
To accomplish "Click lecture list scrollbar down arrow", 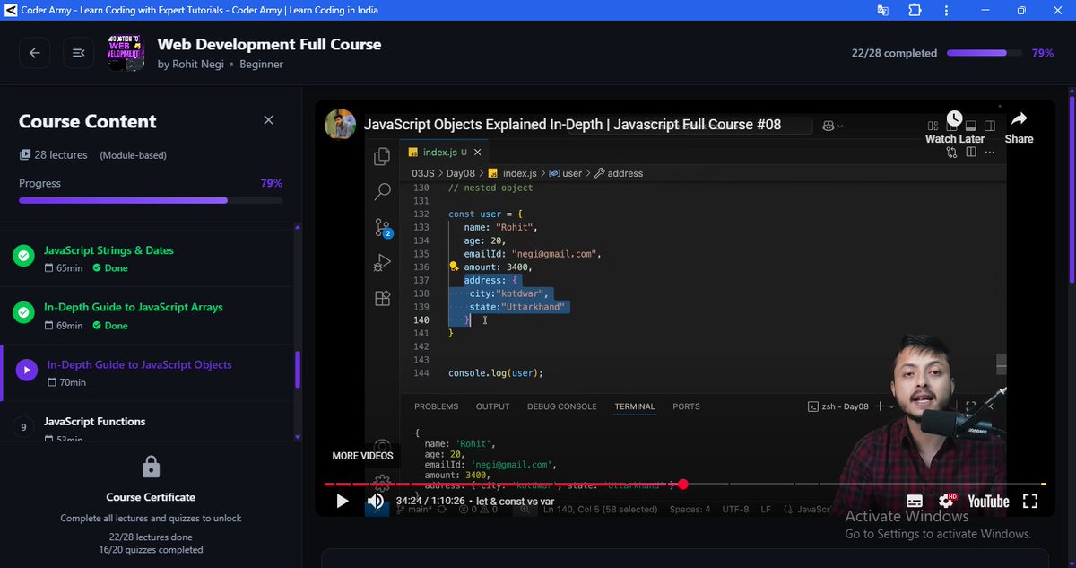I will click(298, 436).
